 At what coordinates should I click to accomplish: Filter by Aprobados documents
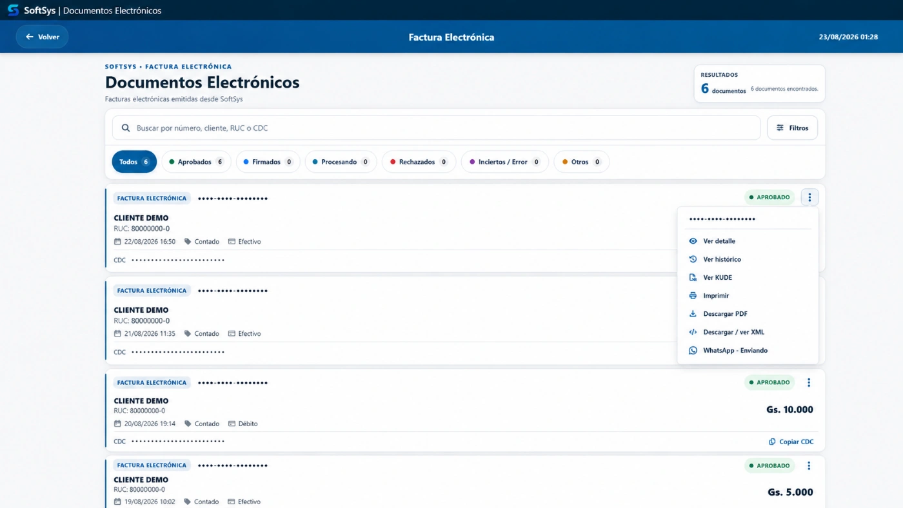pyautogui.click(x=196, y=162)
